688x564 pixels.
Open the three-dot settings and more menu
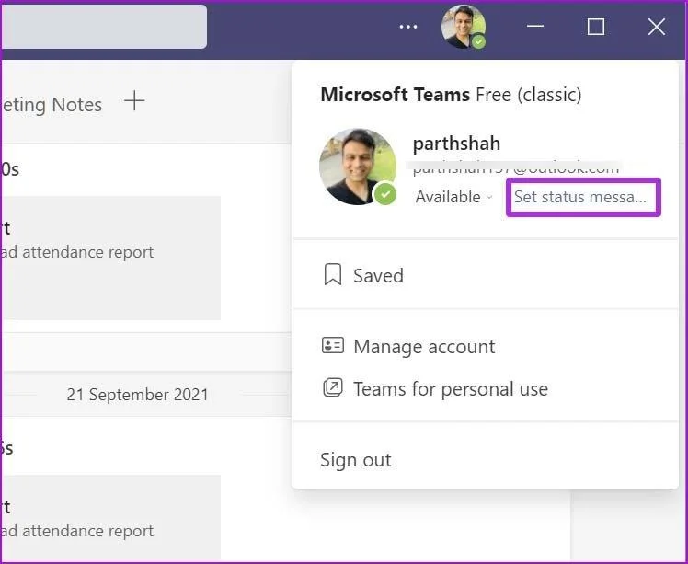tap(408, 27)
